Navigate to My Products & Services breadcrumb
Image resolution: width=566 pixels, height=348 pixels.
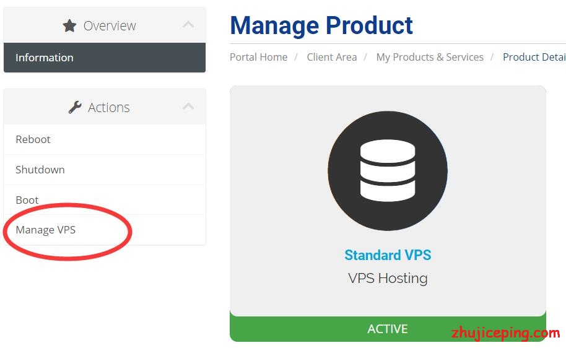point(430,57)
